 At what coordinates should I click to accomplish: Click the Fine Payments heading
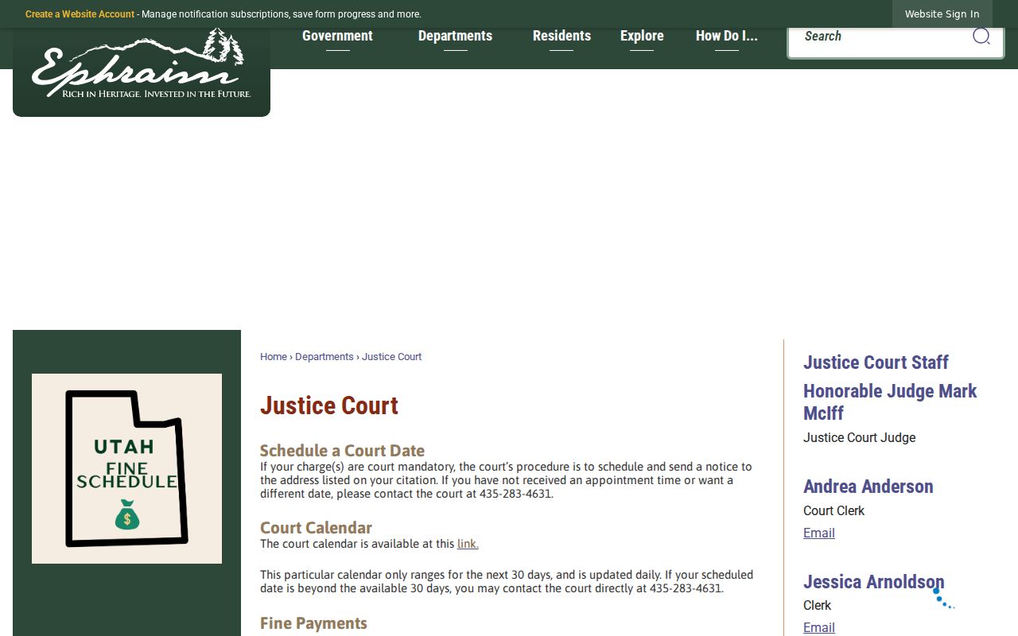313,623
